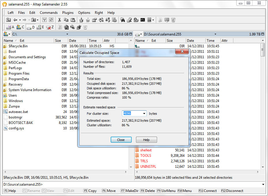Select the TOOLS folder in right panel
Screen dimensions: 268x196
coord(146,155)
